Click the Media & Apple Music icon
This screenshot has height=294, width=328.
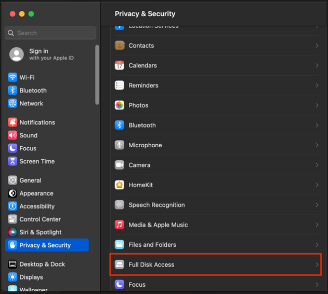(x=120, y=225)
